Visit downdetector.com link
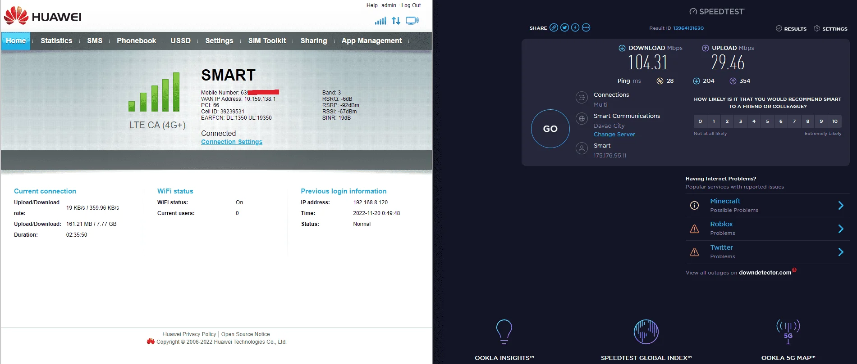Image resolution: width=857 pixels, height=364 pixels. (765, 273)
